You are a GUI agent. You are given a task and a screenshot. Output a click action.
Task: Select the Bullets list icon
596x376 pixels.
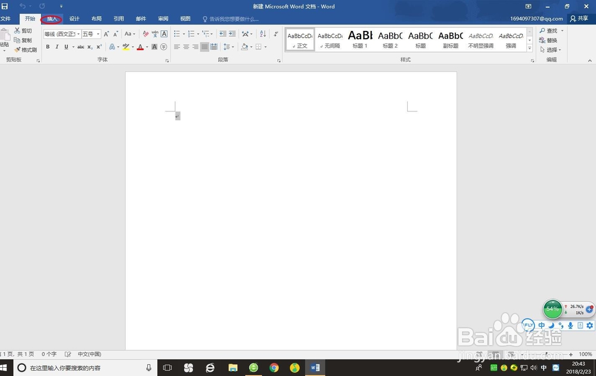178,34
